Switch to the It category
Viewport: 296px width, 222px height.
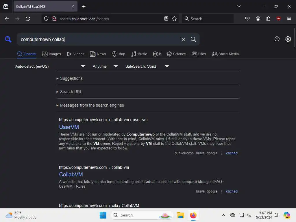(157, 54)
